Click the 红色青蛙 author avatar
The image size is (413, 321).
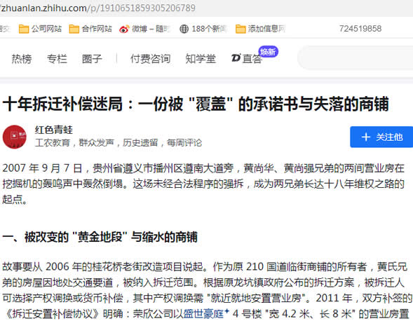coord(15,137)
